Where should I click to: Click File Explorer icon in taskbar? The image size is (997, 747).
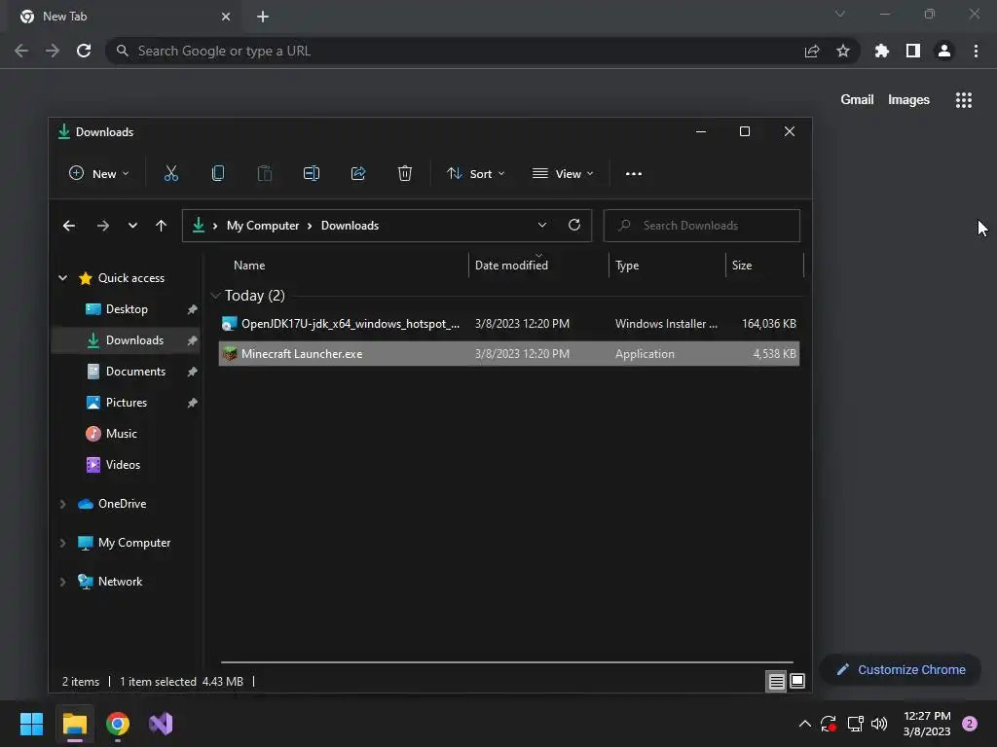(x=74, y=724)
